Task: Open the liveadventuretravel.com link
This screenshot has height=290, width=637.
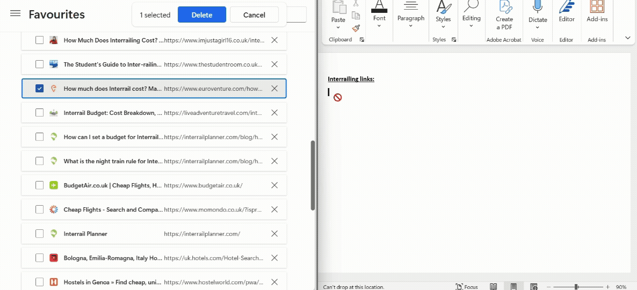Action: [213, 113]
